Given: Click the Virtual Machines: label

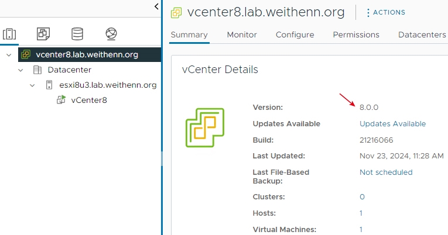Looking at the screenshot, I should 285,229.
